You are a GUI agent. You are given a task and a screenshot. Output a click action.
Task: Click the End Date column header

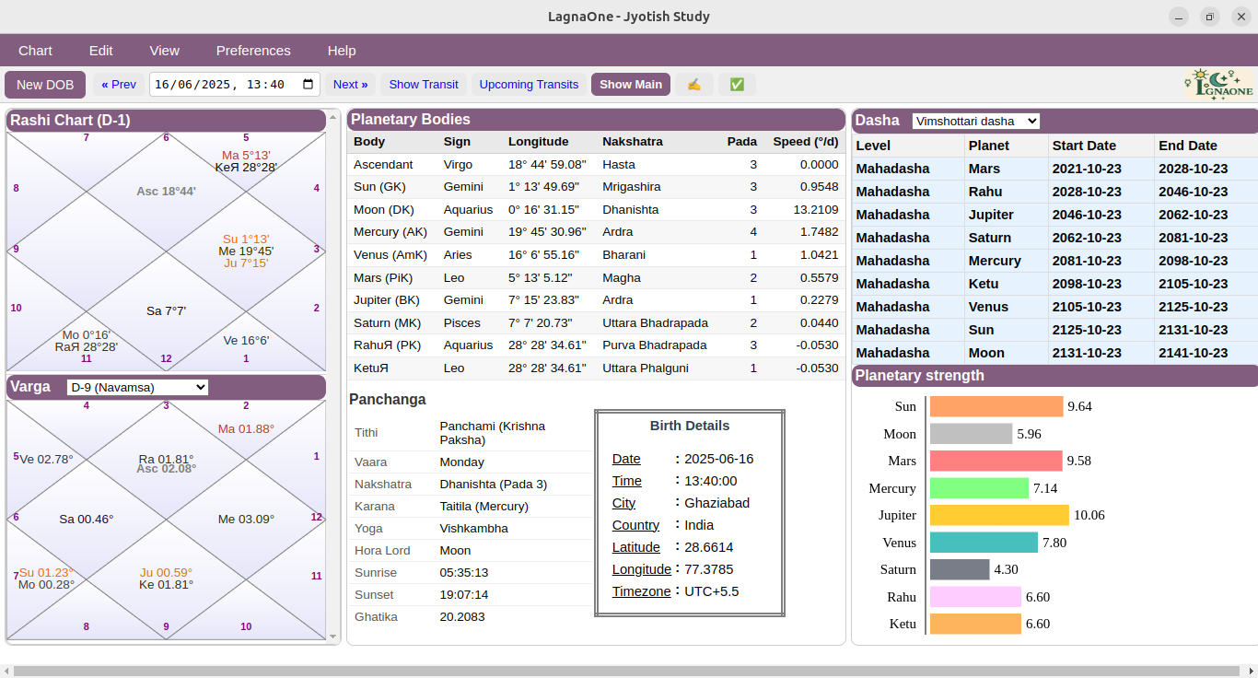(x=1188, y=146)
